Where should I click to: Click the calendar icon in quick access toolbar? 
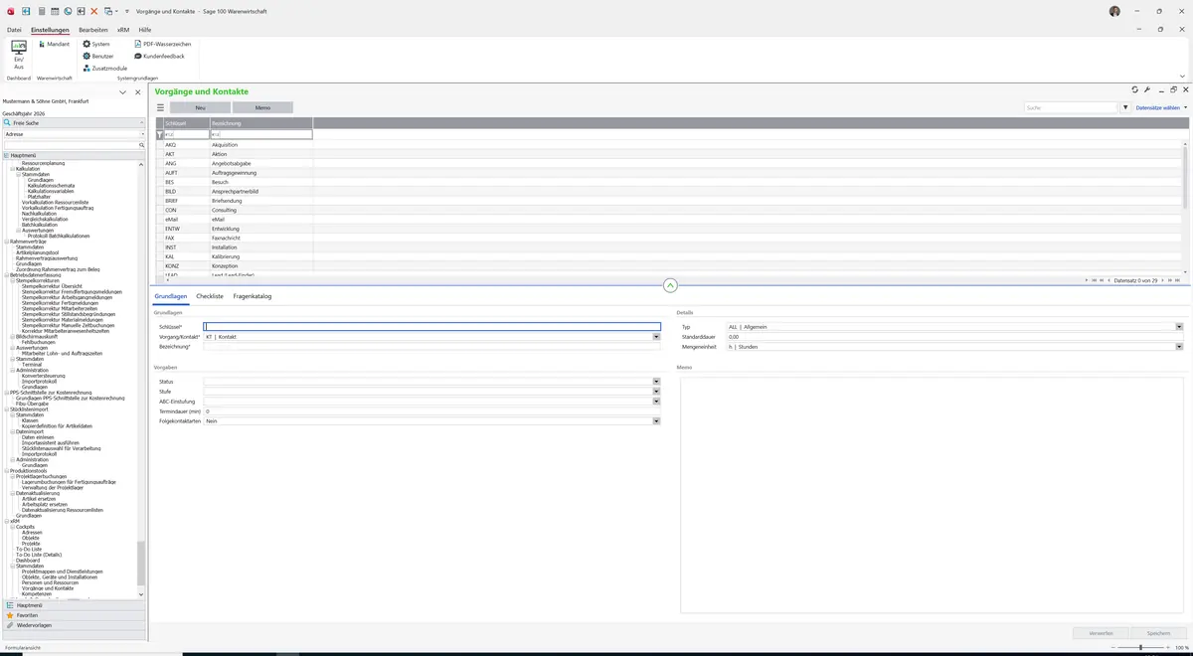(54, 11)
